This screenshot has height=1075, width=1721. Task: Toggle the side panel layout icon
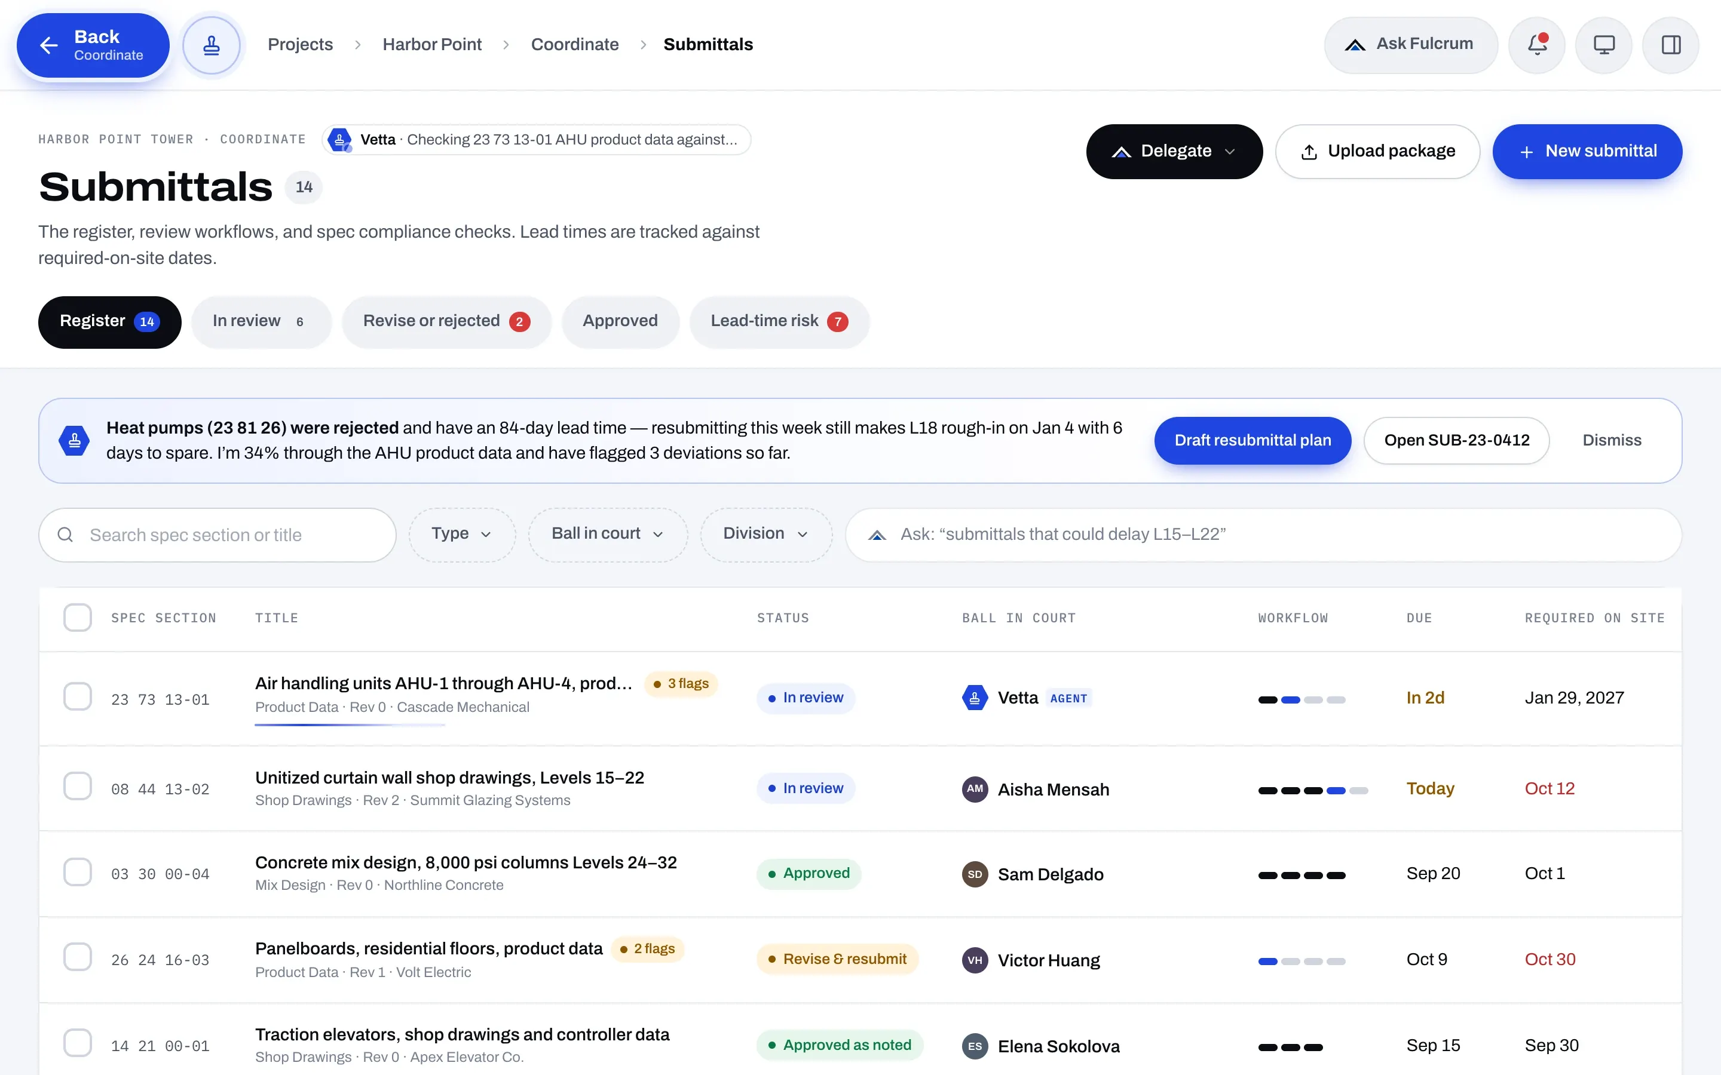click(x=1671, y=45)
